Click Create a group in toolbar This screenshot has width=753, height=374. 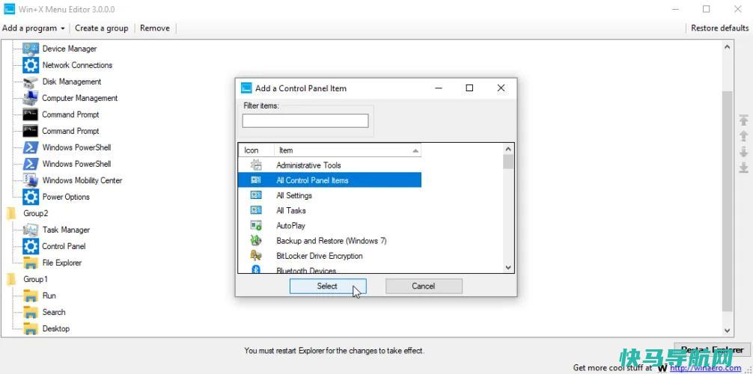101,28
